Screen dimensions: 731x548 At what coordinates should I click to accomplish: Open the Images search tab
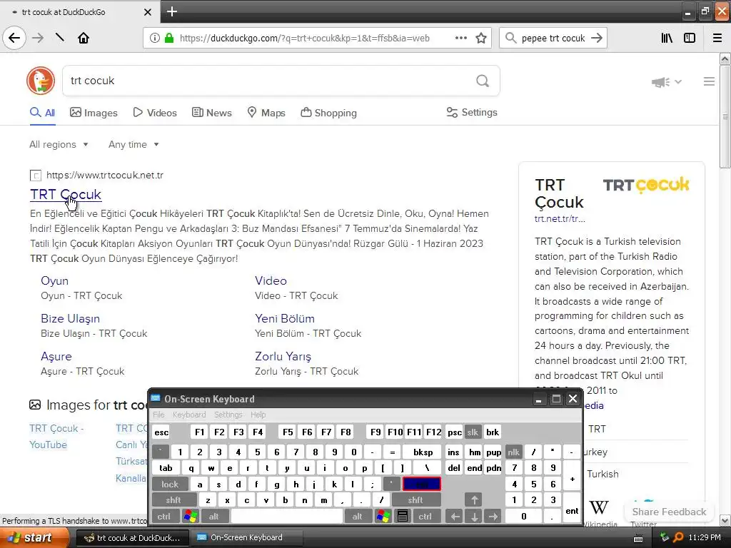click(94, 113)
